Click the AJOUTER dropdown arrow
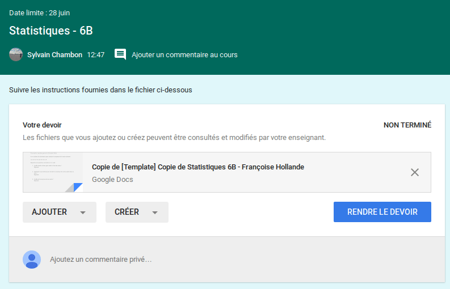This screenshot has height=289, width=450. [83, 212]
